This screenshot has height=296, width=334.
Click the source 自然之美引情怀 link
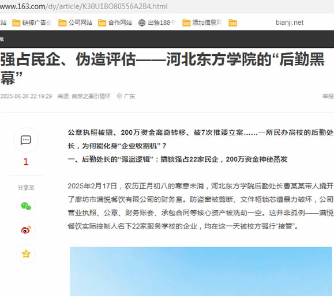coord(91,96)
